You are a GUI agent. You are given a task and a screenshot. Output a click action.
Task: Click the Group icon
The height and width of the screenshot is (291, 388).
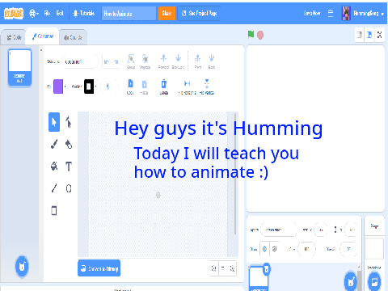coord(131,61)
